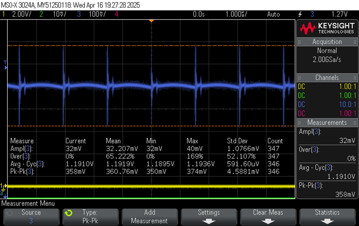The height and width of the screenshot is (226, 359).
Task: Click the orange trigger time reference triangle
Action: pos(151,21)
